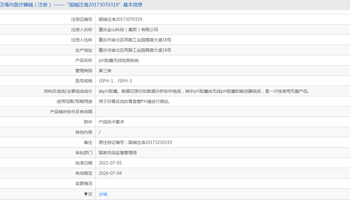
Task: Click the 适用范围 intended use text
Action: point(134,101)
